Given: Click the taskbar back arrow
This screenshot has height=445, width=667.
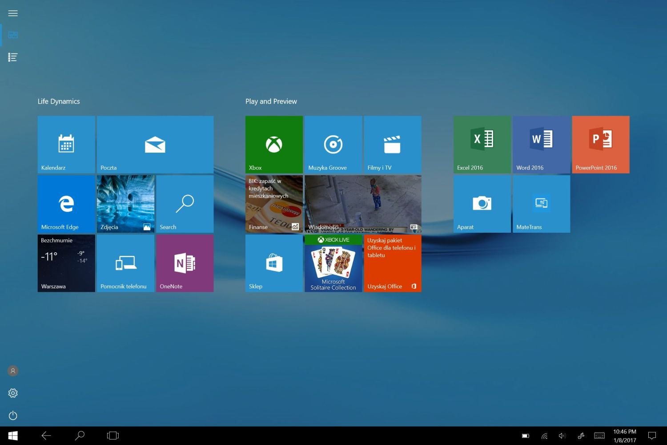Looking at the screenshot, I should click(46, 436).
